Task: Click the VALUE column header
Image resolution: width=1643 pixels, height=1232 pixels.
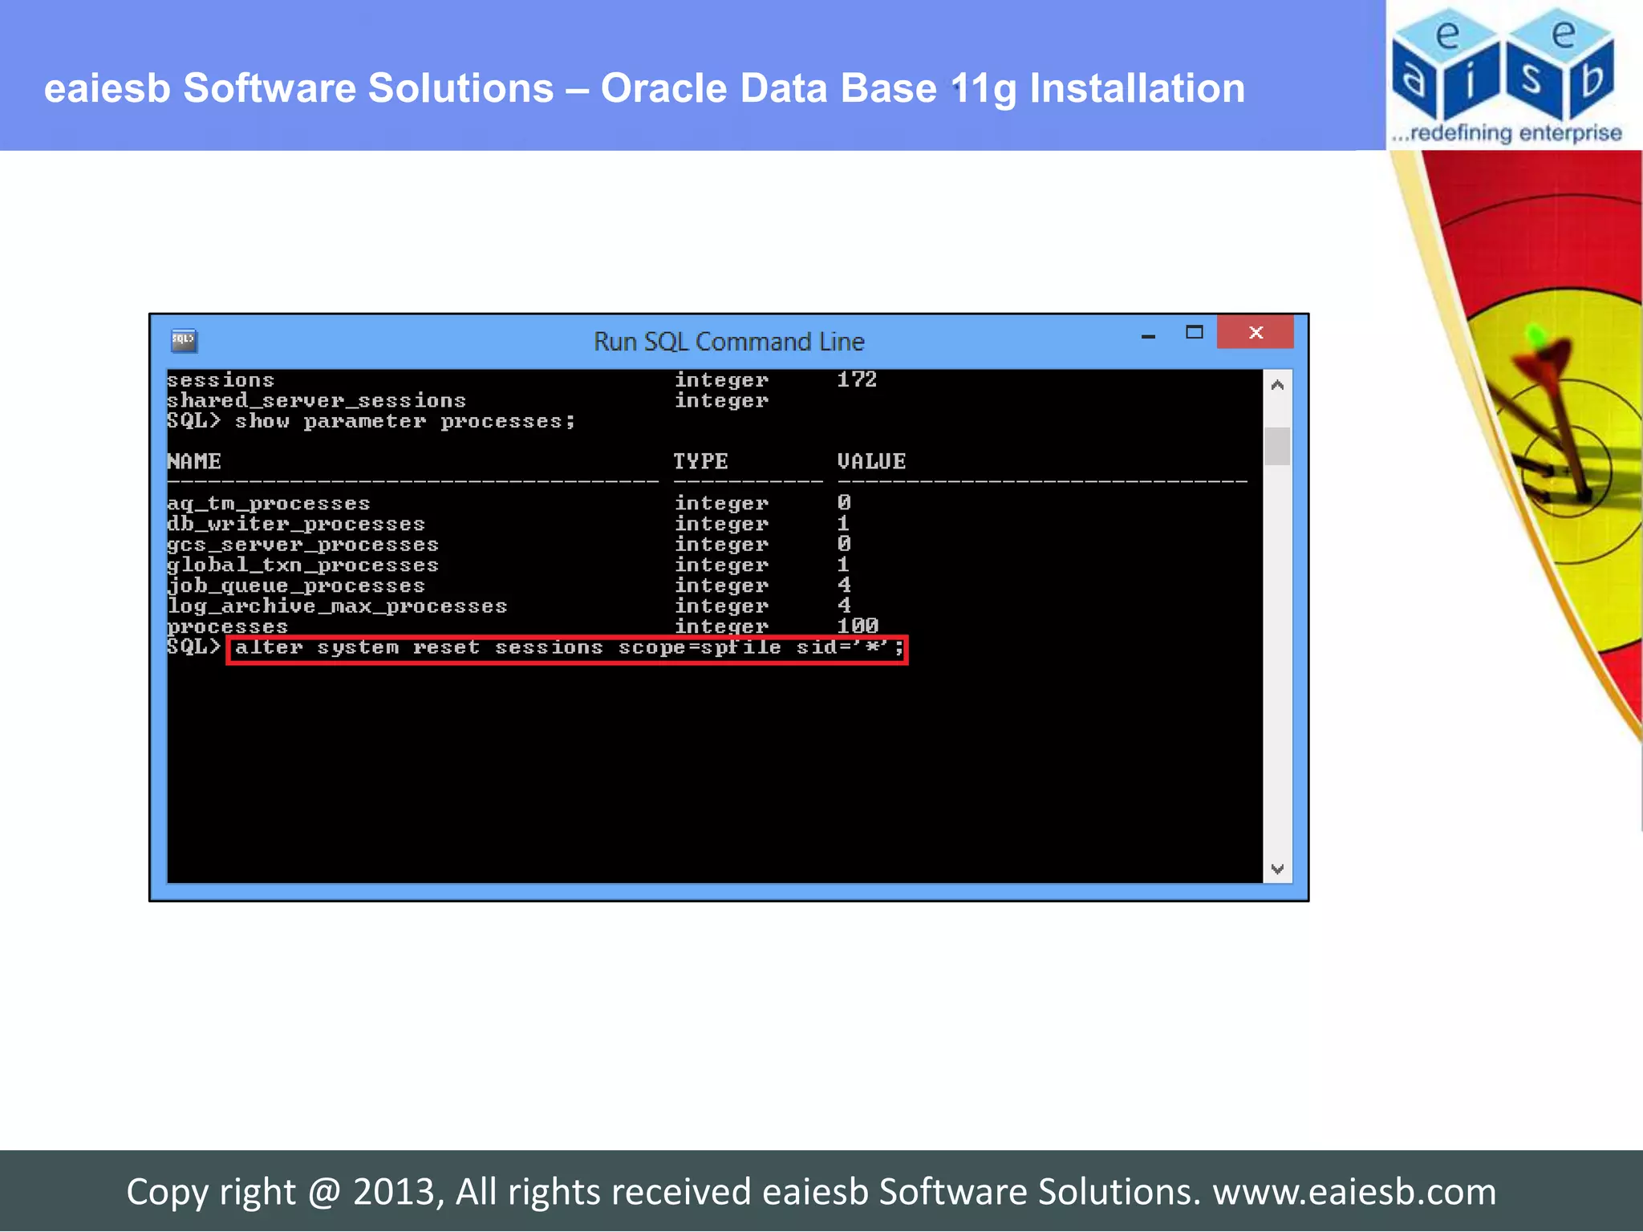Action: [871, 461]
